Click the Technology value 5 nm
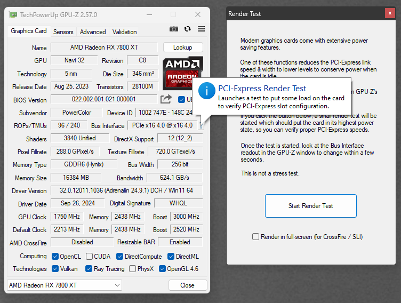The width and height of the screenshot is (401, 303). tap(71, 74)
